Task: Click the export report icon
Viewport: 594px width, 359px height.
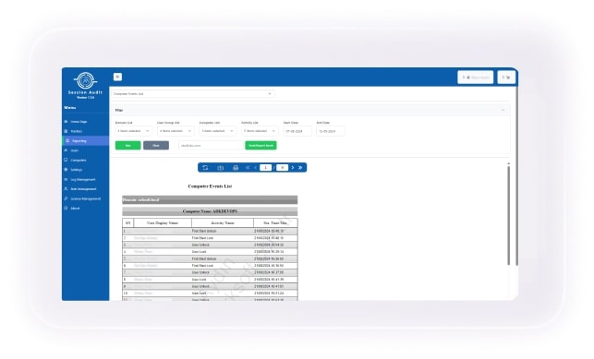Action: pyautogui.click(x=221, y=168)
